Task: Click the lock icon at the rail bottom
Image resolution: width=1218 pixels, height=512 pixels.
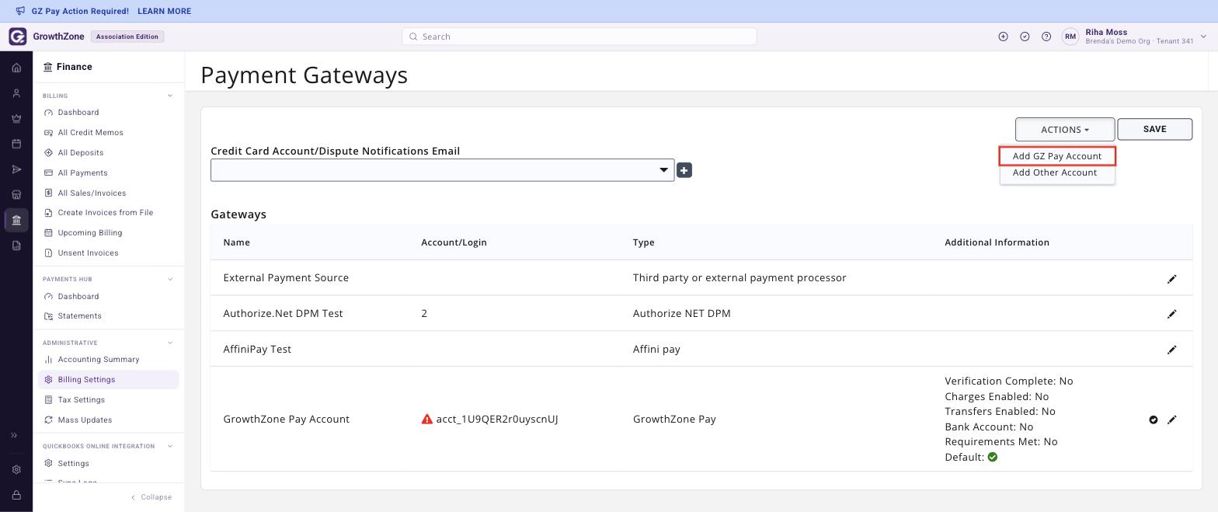Action: point(16,495)
